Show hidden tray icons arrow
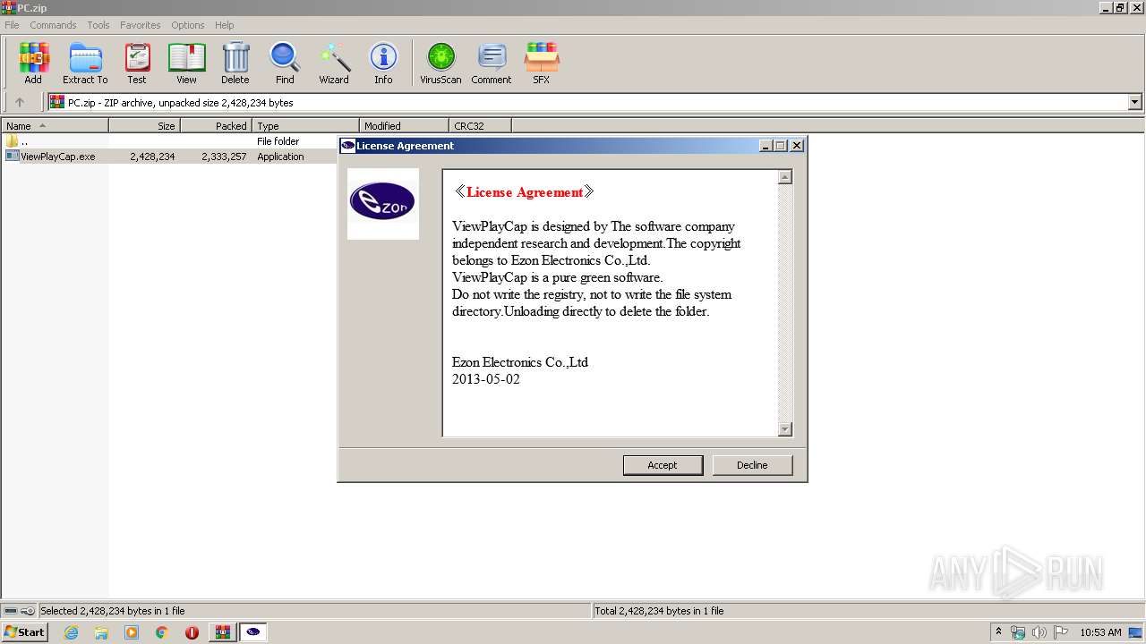 click(x=999, y=631)
